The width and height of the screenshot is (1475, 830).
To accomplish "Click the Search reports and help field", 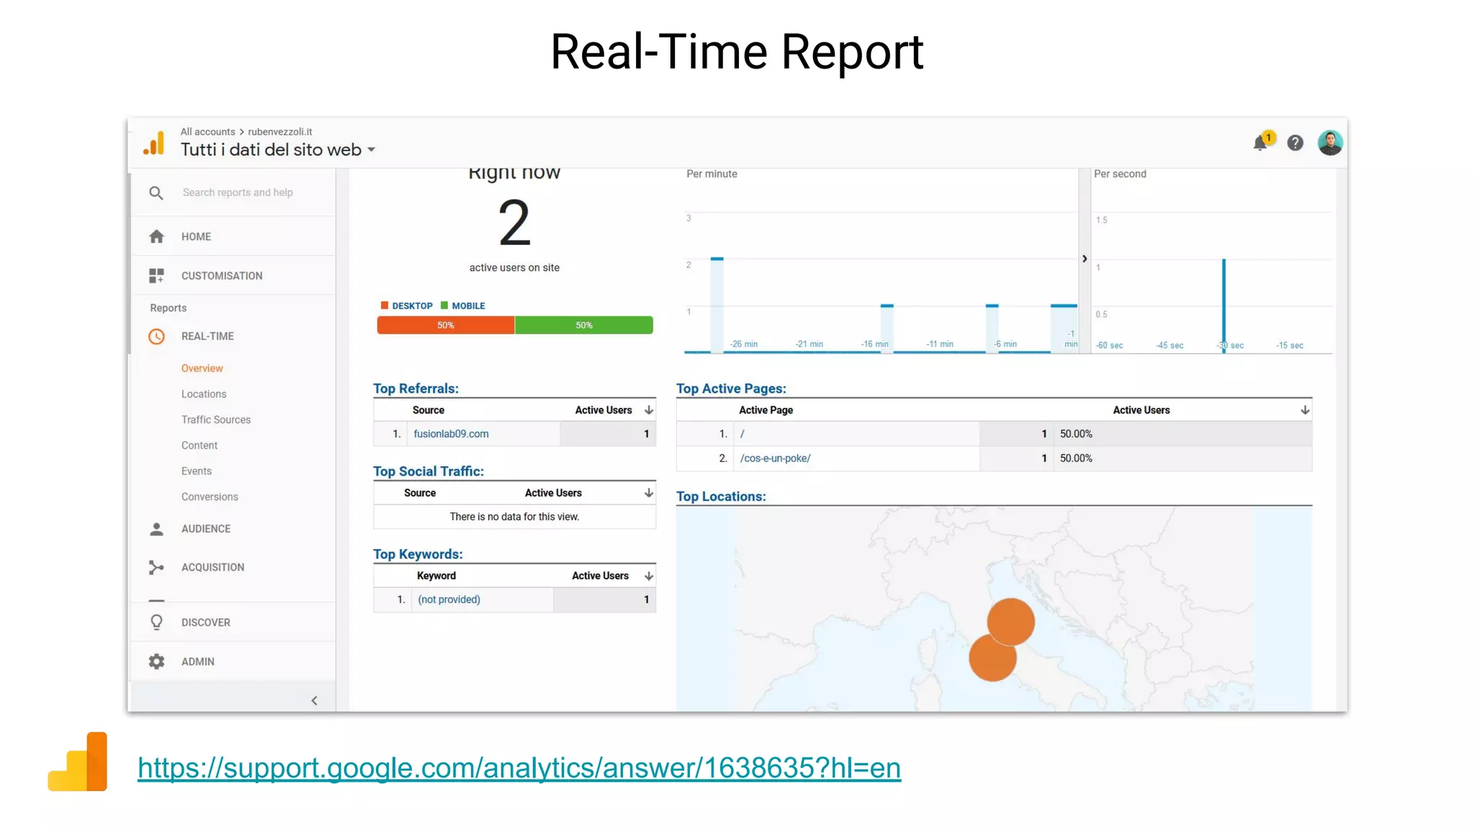I will point(238,192).
